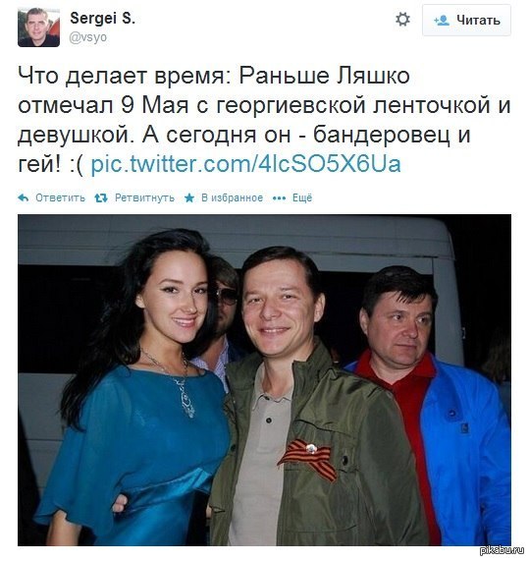
Task: Open the pic.twitter.com/4lcSO5X6Ua link
Action: click(246, 164)
